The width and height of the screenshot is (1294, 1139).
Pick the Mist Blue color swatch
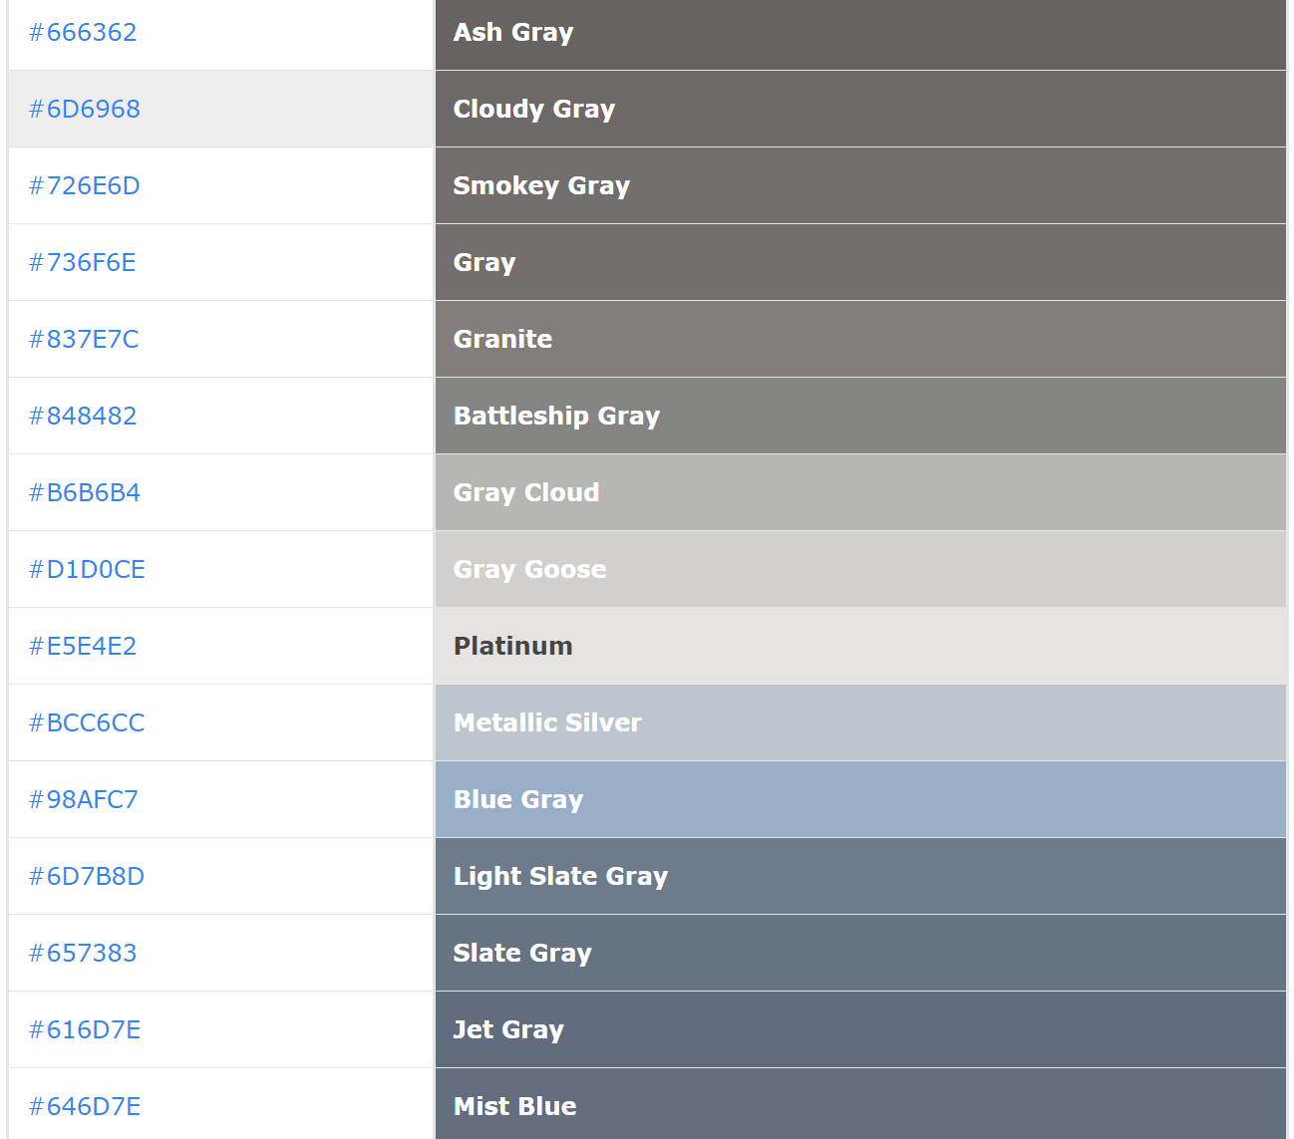(859, 1104)
